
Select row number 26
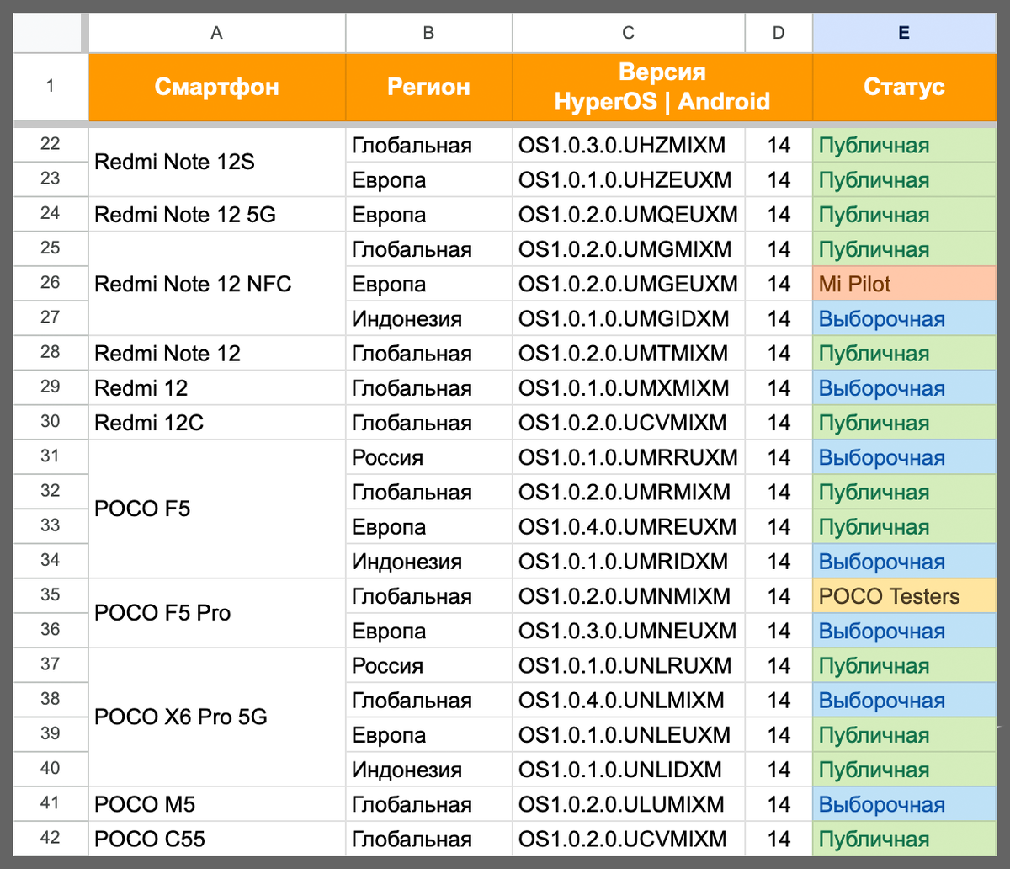tap(50, 284)
